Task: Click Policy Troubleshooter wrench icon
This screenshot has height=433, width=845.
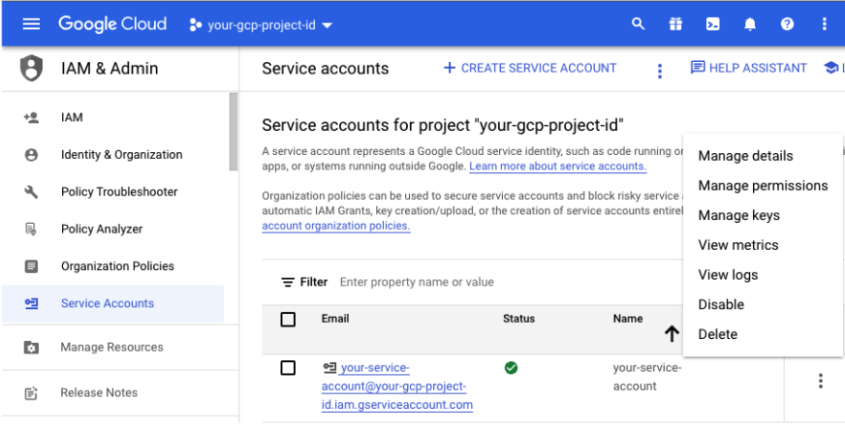Action: pos(31,192)
